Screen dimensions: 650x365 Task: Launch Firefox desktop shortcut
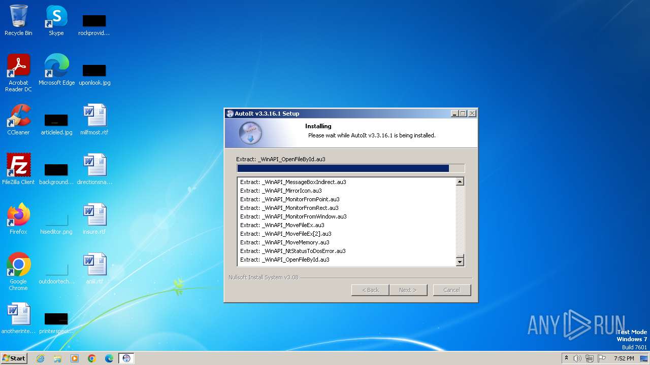tap(18, 218)
